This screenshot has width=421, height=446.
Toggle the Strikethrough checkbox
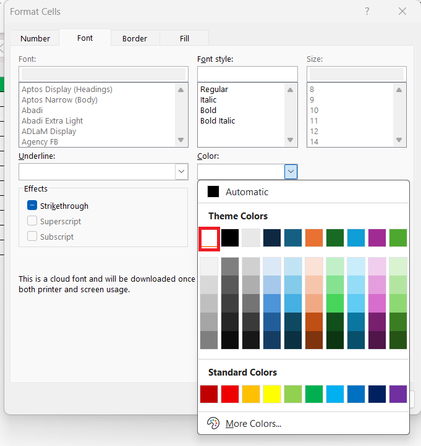[32, 205]
